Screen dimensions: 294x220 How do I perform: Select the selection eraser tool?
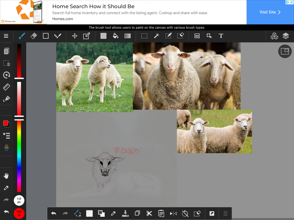point(180,36)
